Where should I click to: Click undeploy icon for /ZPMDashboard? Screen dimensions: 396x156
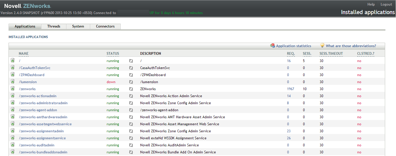point(13,75)
